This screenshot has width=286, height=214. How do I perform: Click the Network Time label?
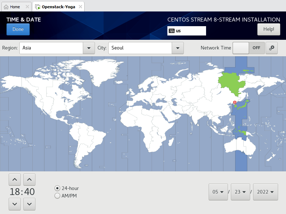tap(216, 48)
